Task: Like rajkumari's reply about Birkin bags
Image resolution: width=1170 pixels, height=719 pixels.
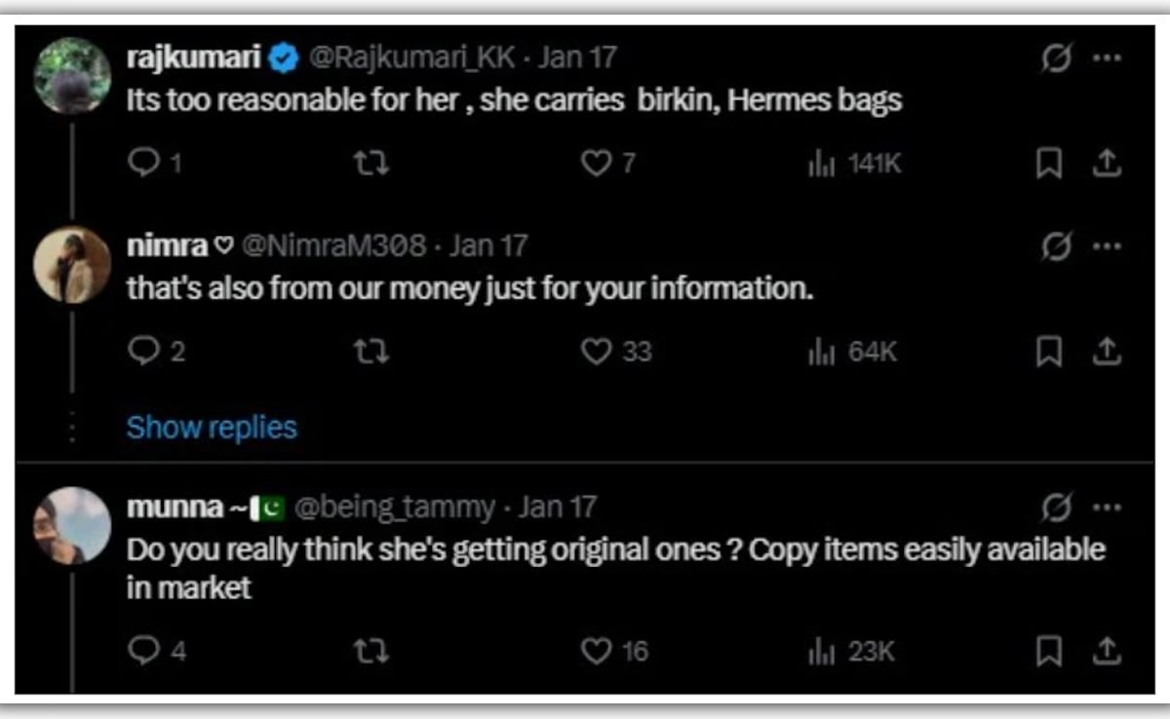Action: click(x=597, y=164)
